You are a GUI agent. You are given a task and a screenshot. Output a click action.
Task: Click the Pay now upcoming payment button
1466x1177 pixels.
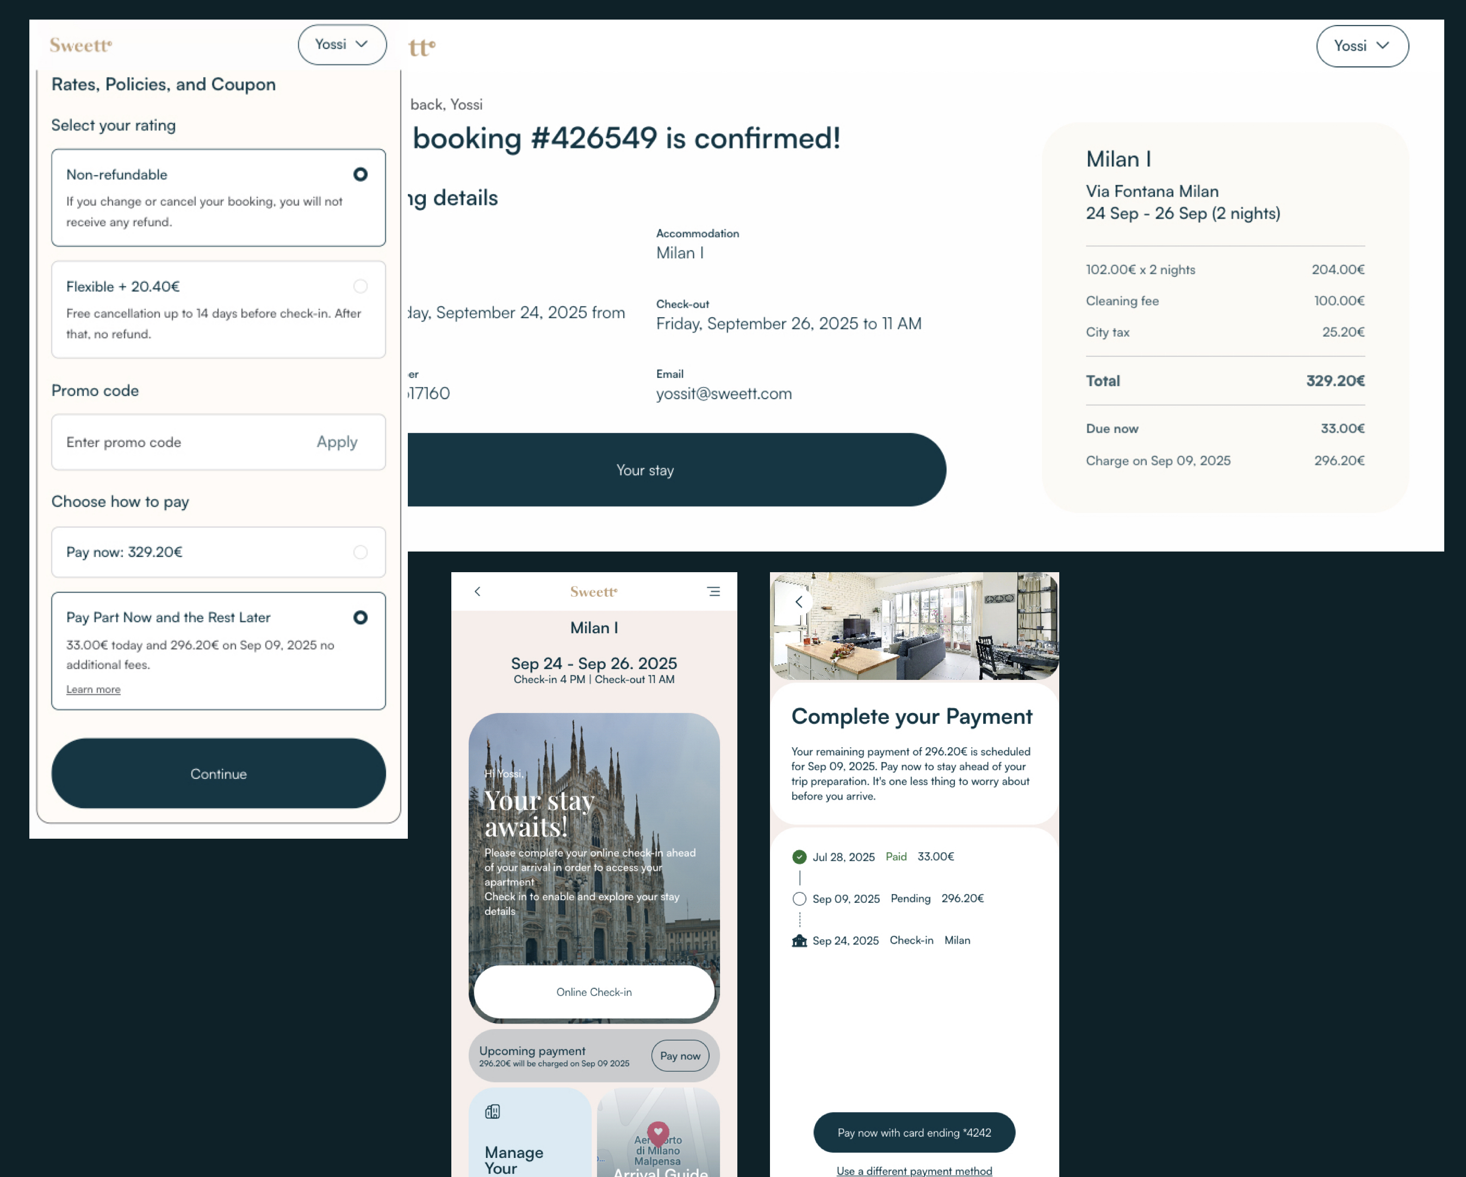pos(680,1056)
